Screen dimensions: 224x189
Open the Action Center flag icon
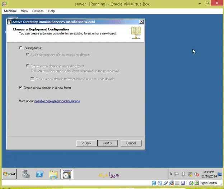coord(177,174)
